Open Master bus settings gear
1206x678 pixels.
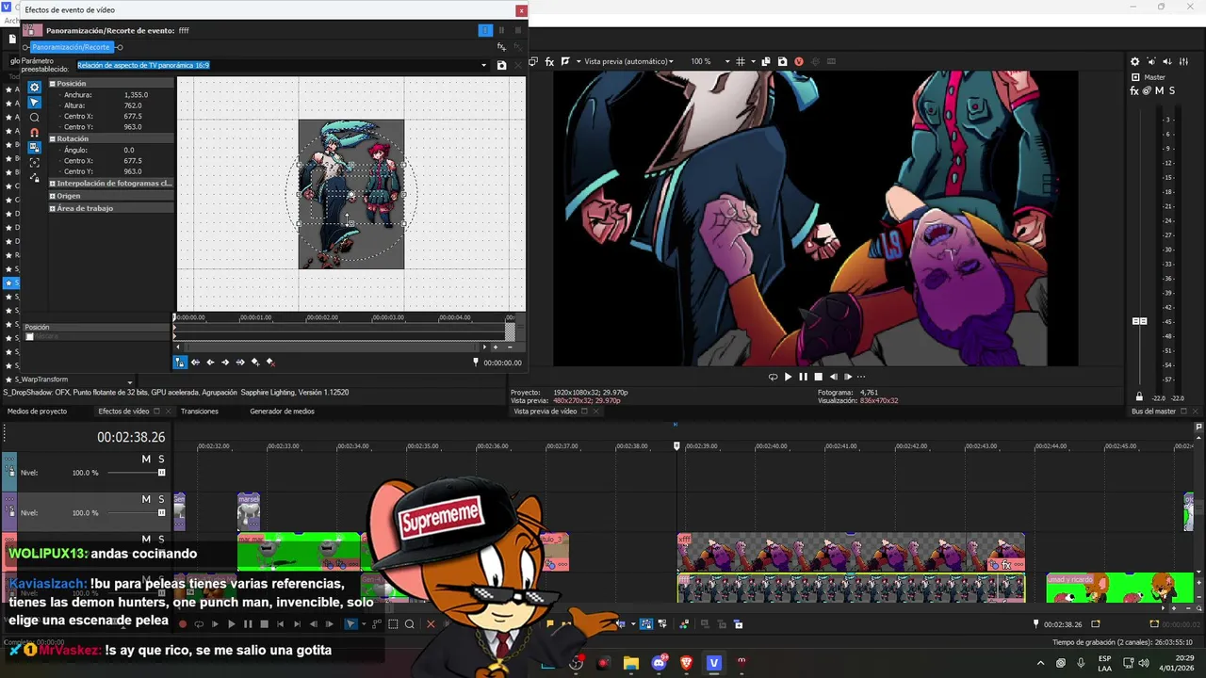[1135, 62]
